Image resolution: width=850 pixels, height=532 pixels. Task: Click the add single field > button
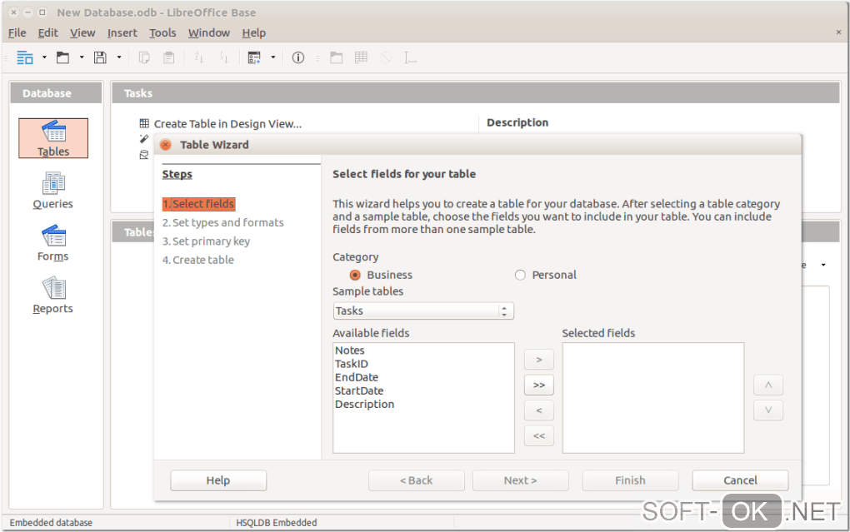tap(539, 360)
